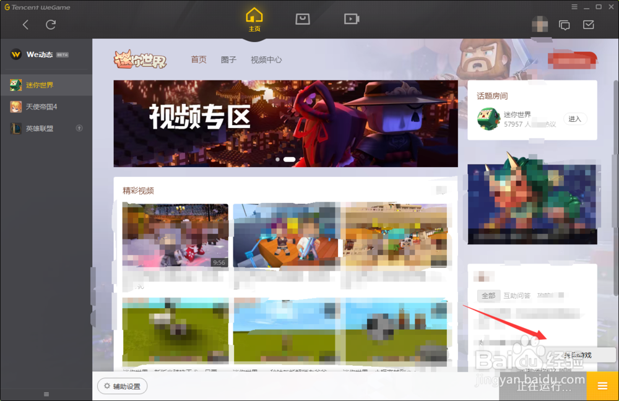Play the boat scene video thumbnail
This screenshot has width=619, height=401.
click(286, 236)
